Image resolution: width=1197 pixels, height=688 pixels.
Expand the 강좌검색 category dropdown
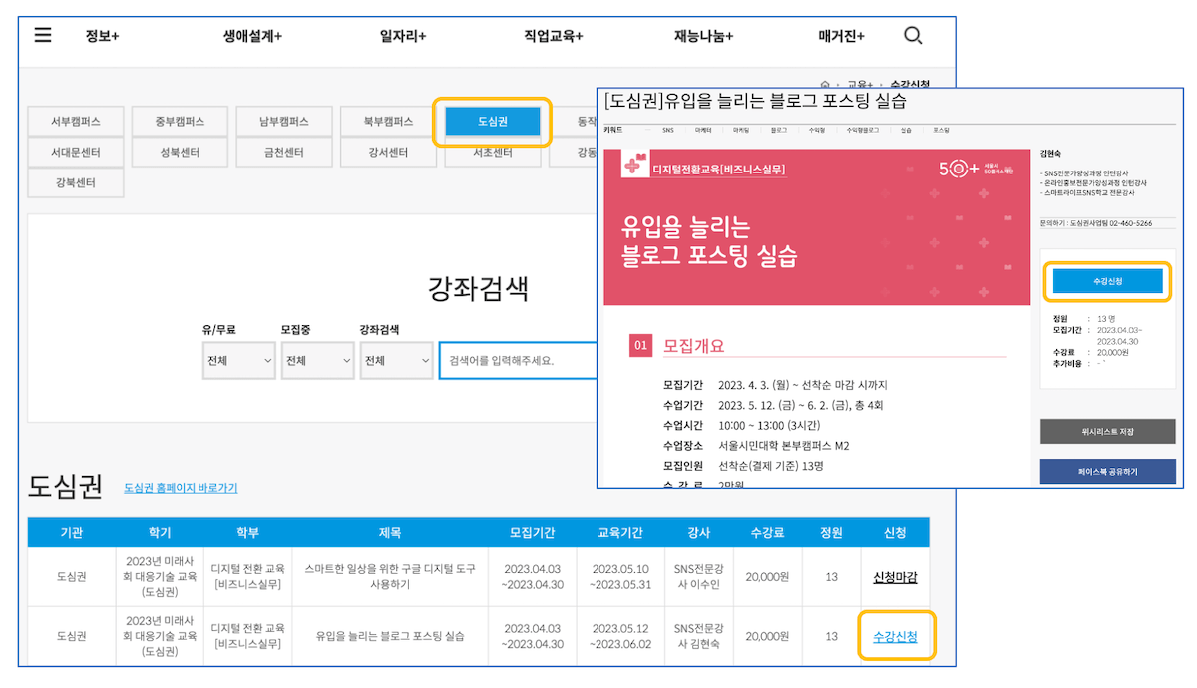[x=396, y=360]
